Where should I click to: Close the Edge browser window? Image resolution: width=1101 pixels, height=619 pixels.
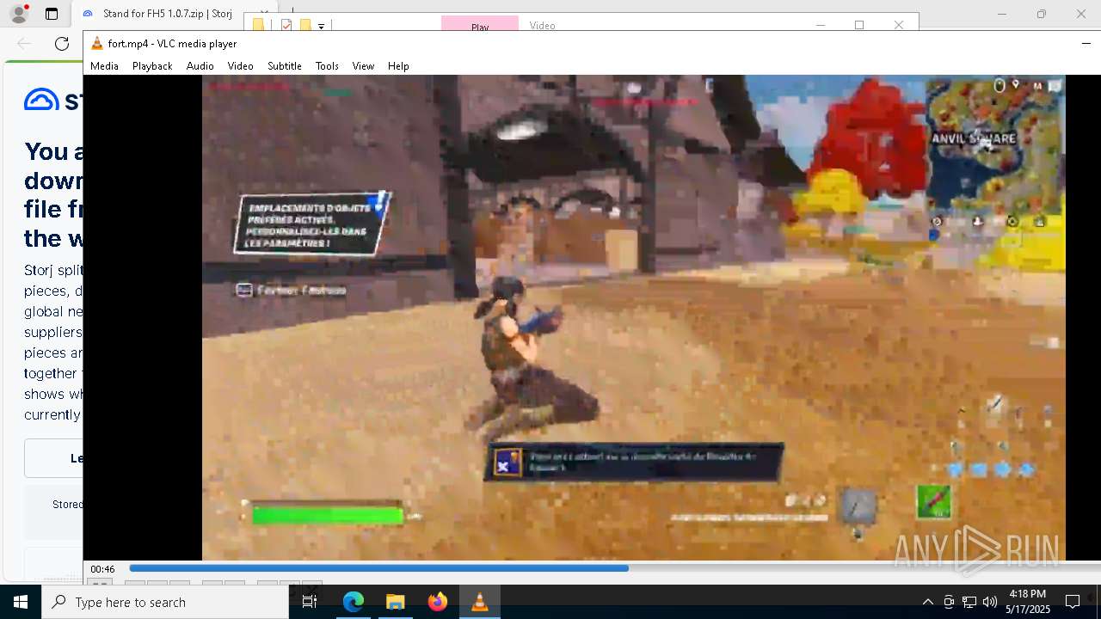(1081, 14)
